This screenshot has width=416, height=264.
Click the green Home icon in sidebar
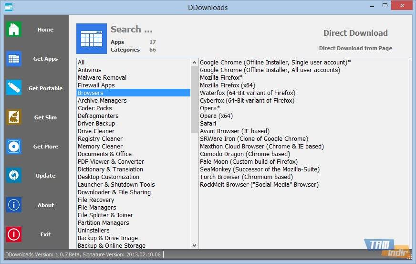(14, 30)
